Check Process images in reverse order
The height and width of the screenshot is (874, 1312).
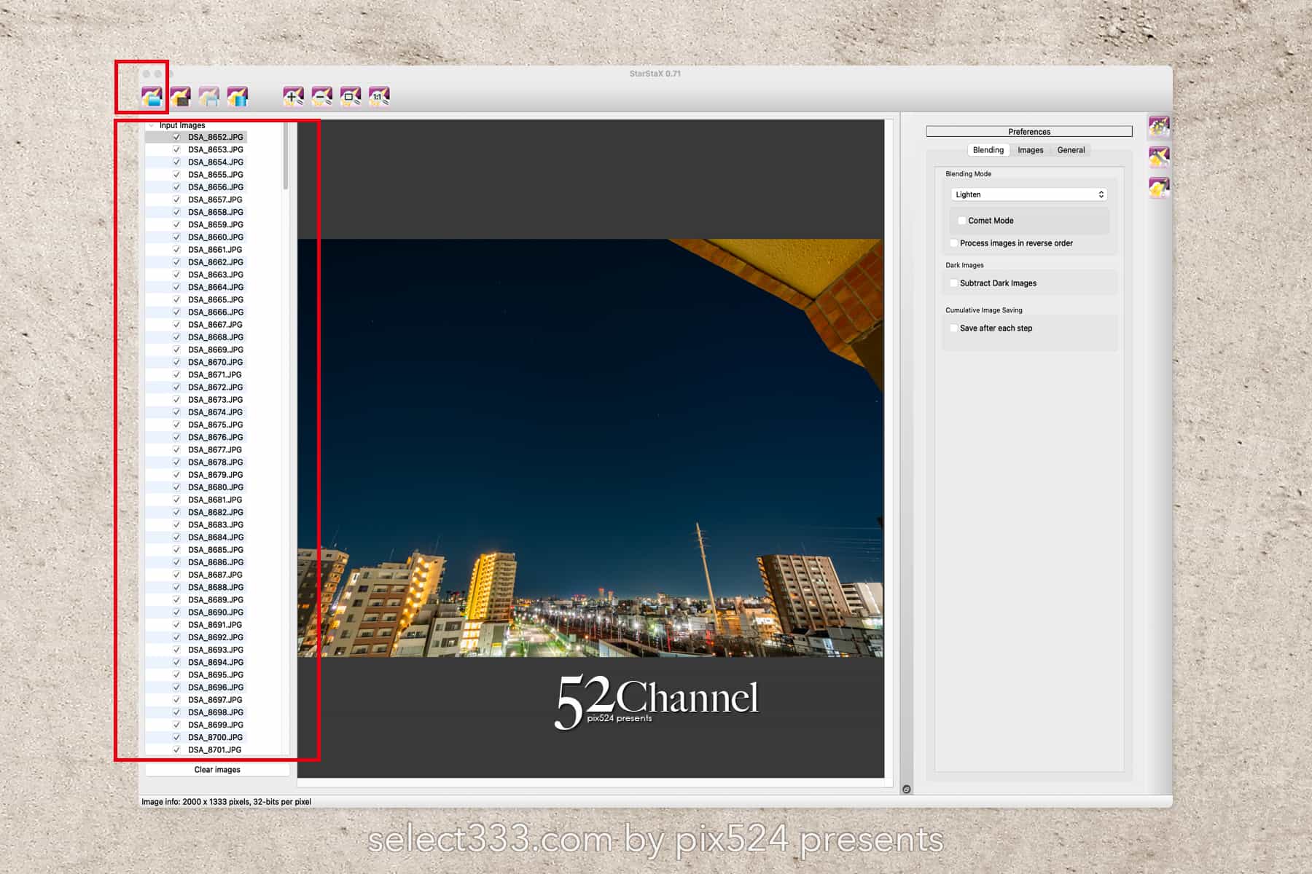point(954,243)
